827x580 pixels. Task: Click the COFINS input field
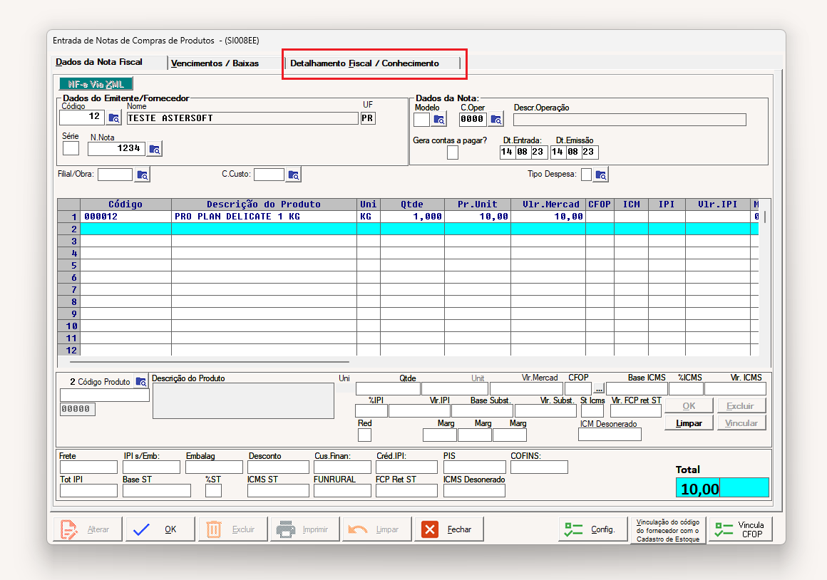click(x=539, y=467)
